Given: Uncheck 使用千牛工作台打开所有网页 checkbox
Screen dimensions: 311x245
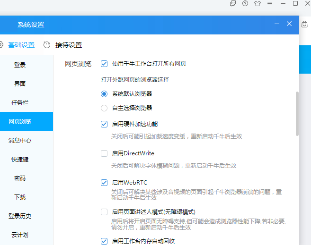Looking at the screenshot, I should click(104, 64).
